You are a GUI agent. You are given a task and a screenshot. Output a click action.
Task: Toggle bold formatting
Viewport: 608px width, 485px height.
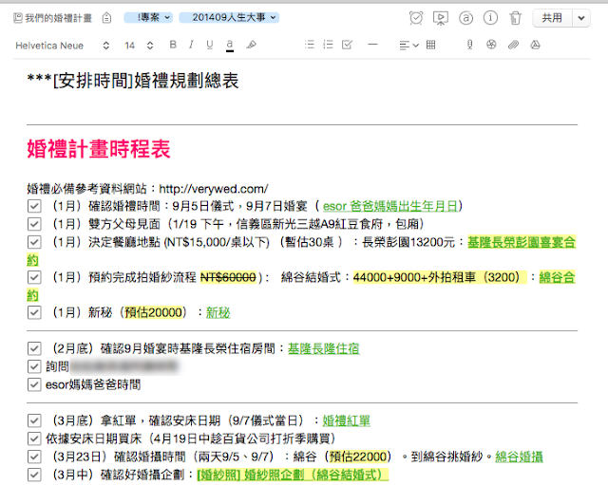point(173,45)
